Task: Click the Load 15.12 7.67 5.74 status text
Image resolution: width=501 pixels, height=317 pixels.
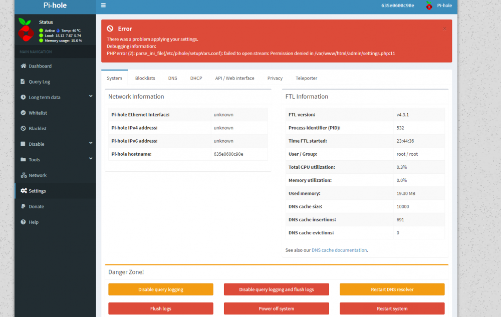Action: point(63,36)
